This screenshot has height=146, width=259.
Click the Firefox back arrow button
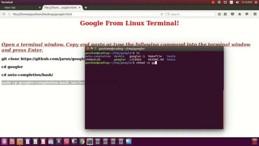pos(4,14)
